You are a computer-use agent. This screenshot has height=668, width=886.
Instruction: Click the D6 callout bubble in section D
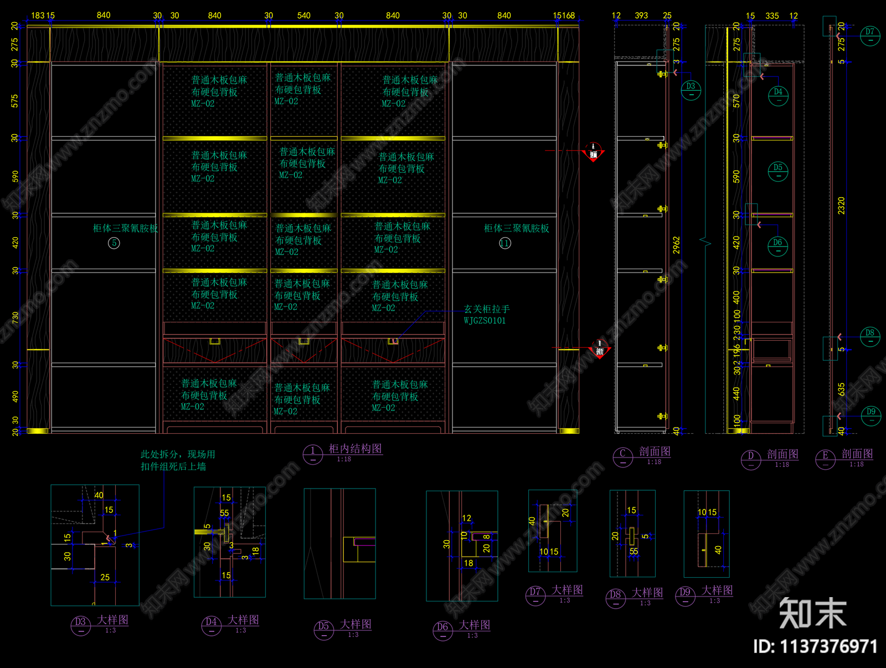(x=778, y=246)
